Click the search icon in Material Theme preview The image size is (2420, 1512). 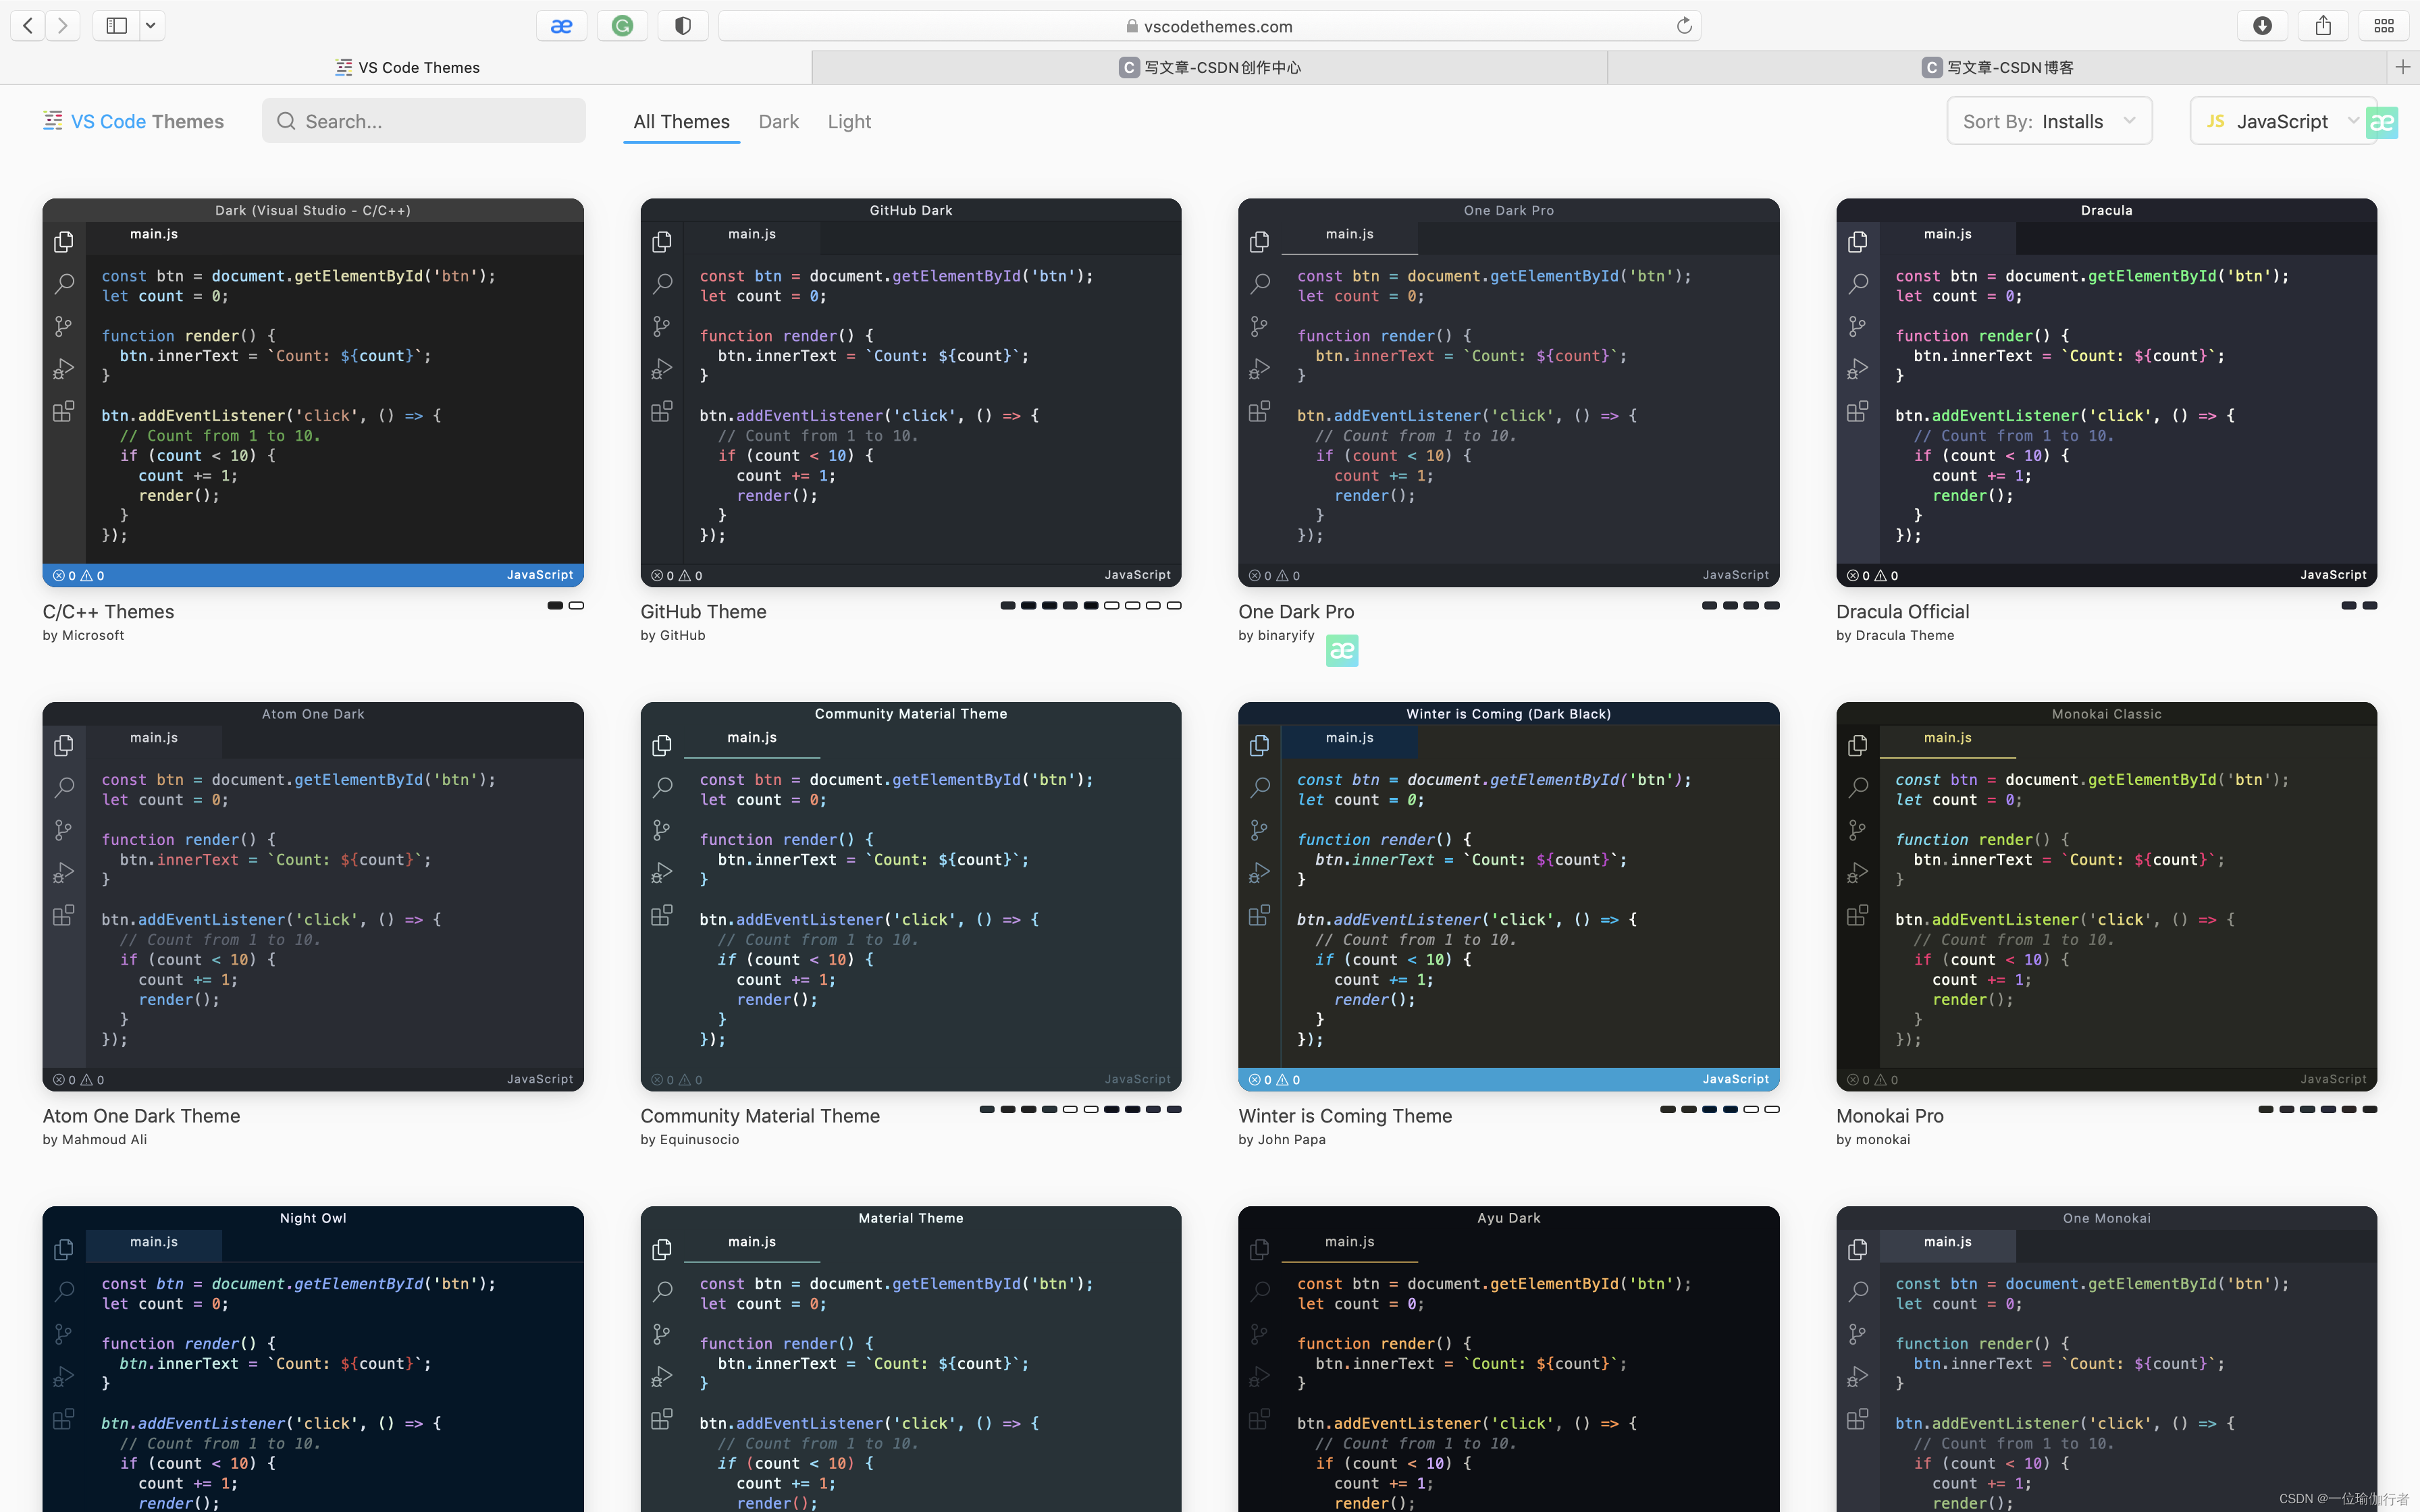(x=662, y=1292)
